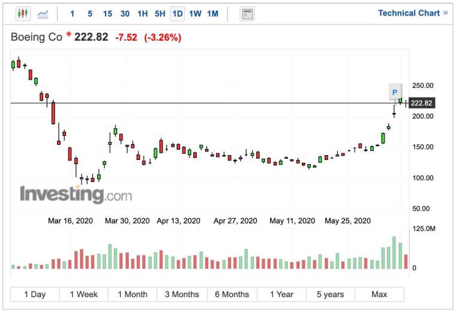Screen dimensions: 456x312
Task: Show the 5 years range
Action: pos(331,294)
